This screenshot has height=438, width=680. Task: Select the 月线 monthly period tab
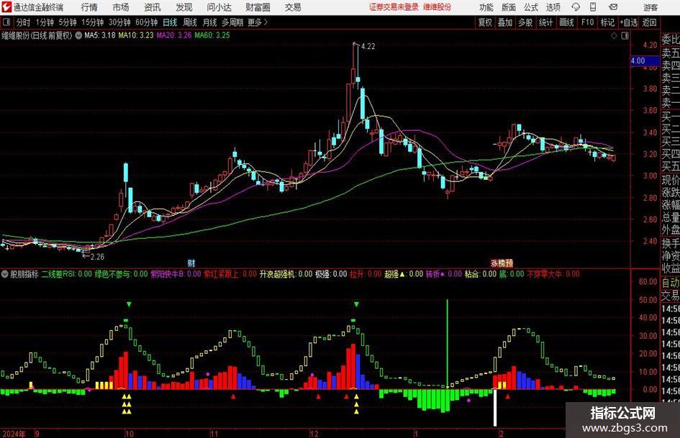[209, 22]
